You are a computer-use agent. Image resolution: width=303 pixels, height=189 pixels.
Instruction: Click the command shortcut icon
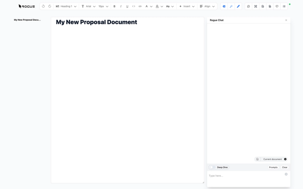pyautogui.click(x=256, y=6)
